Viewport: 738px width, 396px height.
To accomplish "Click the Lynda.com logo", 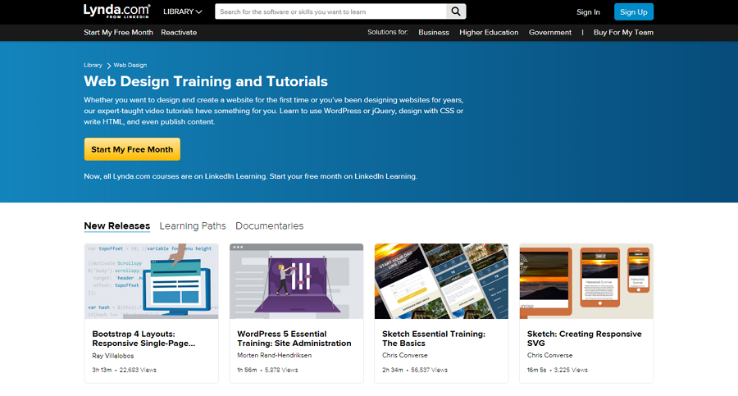I will [116, 11].
